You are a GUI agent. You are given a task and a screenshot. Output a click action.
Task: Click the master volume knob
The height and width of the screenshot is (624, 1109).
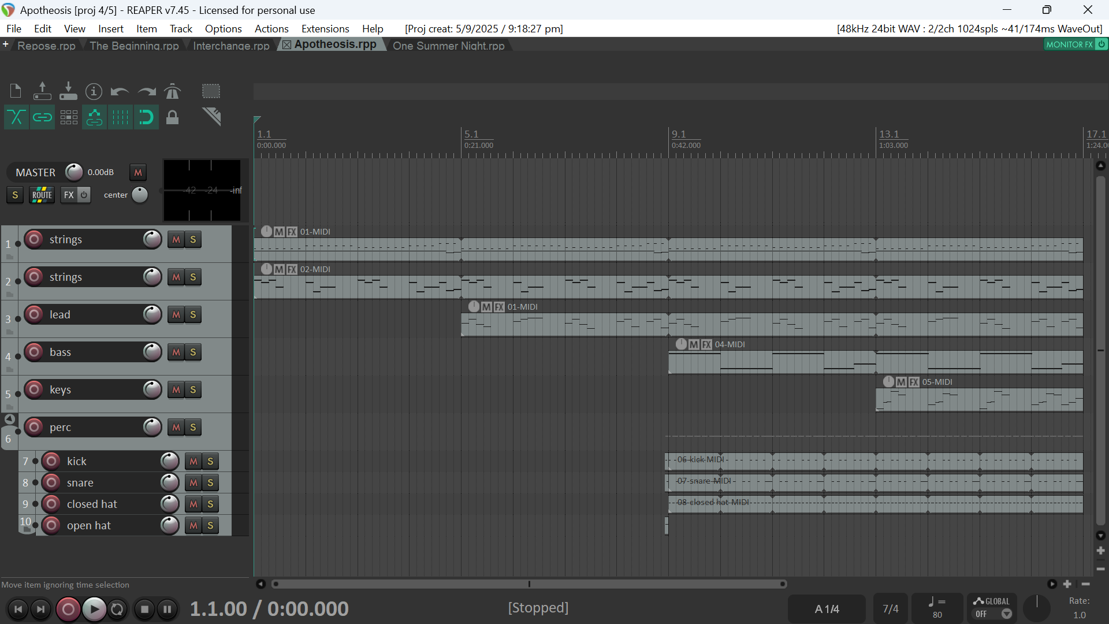[x=73, y=172]
